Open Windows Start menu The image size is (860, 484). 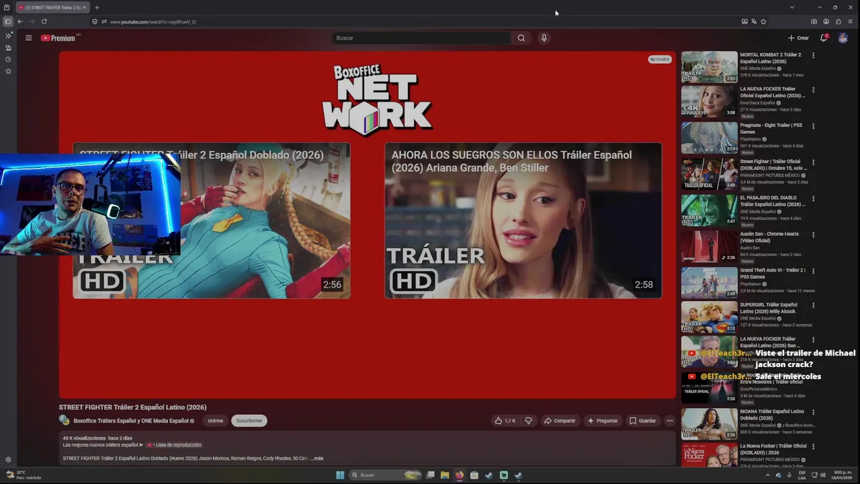tap(340, 475)
